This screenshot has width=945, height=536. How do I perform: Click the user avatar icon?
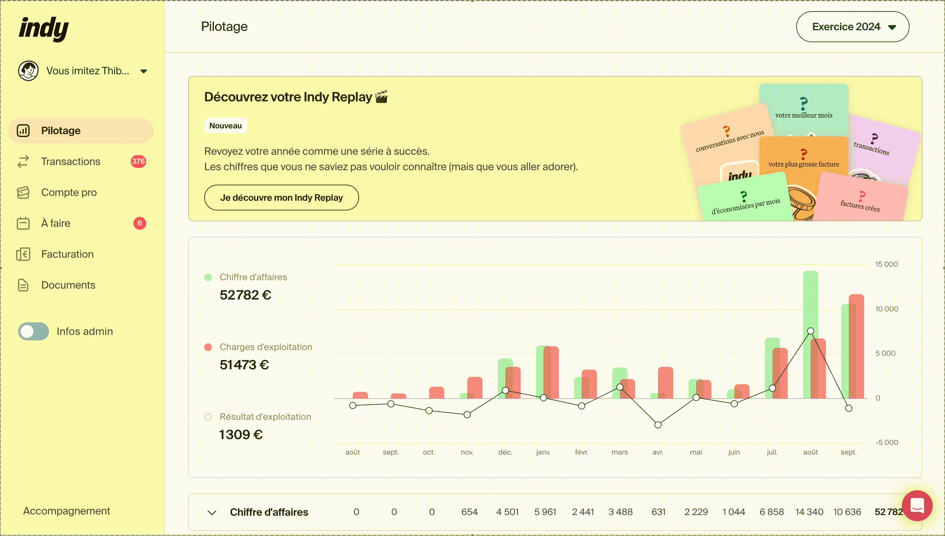pyautogui.click(x=28, y=71)
